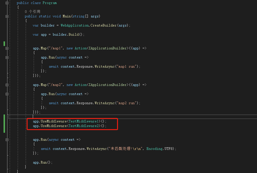Collapse the final app.Run context block
The height and width of the screenshot is (173, 257).
6,140
